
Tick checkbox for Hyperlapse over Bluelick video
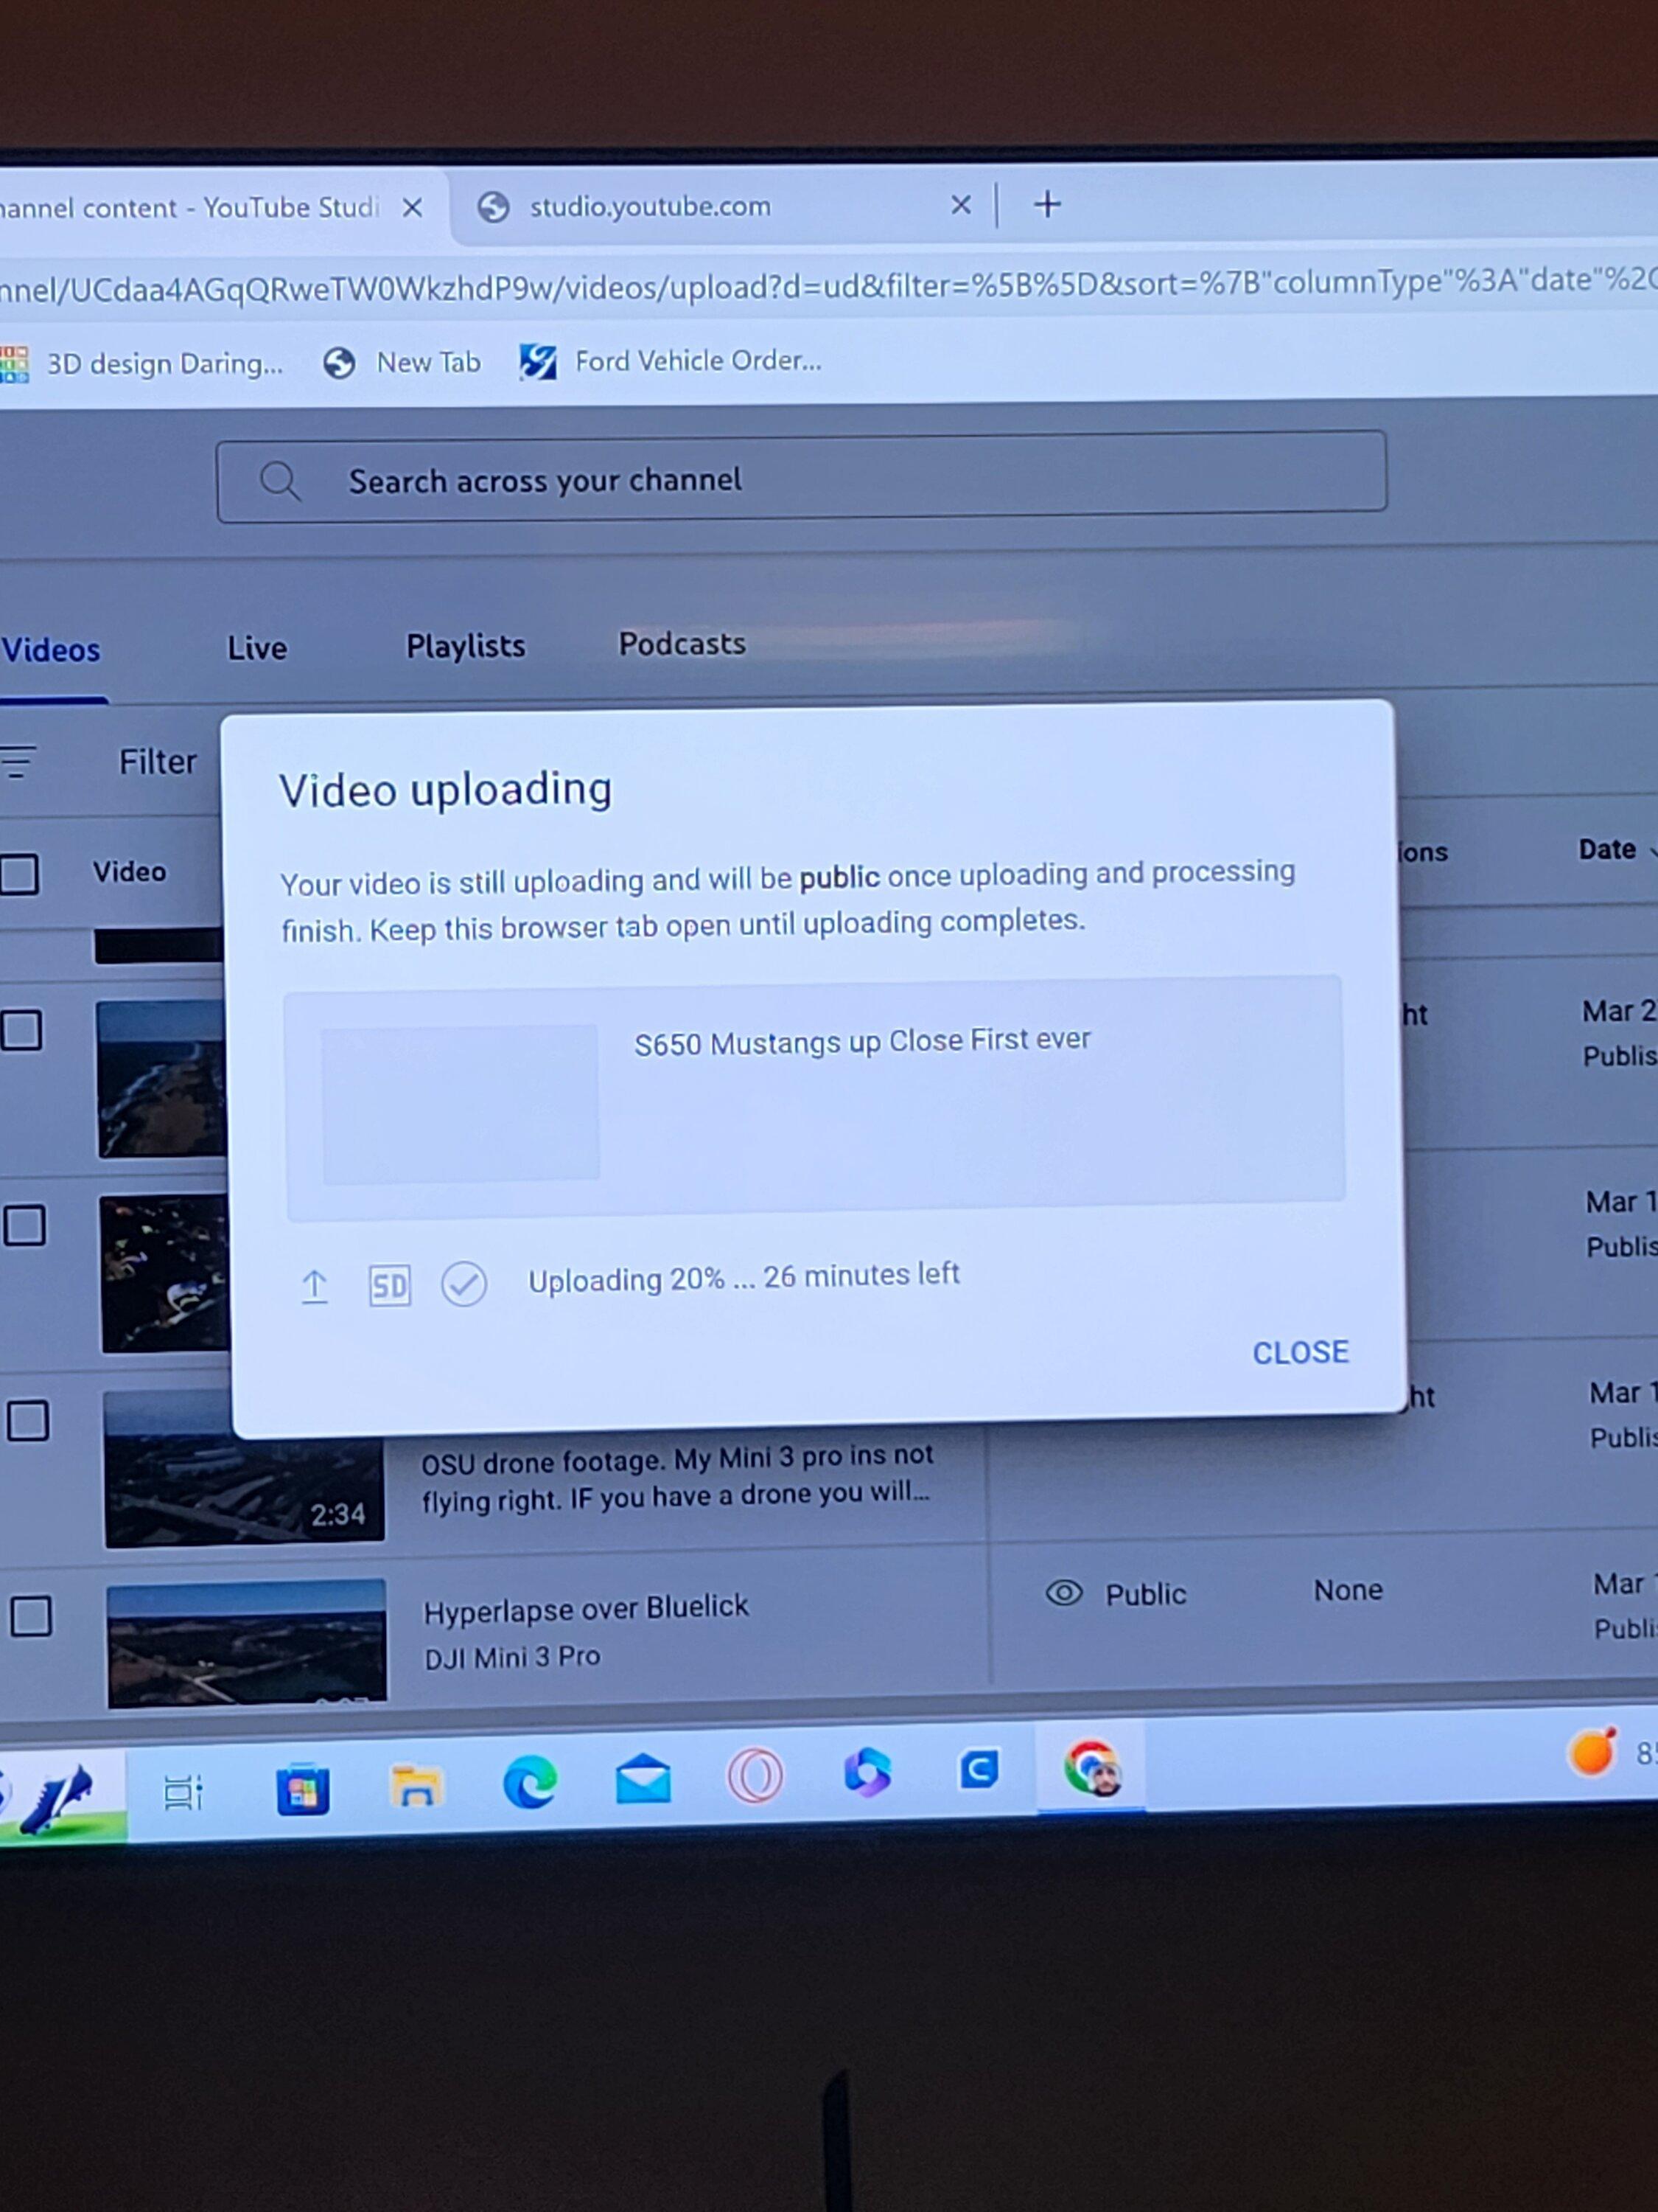click(31, 1616)
